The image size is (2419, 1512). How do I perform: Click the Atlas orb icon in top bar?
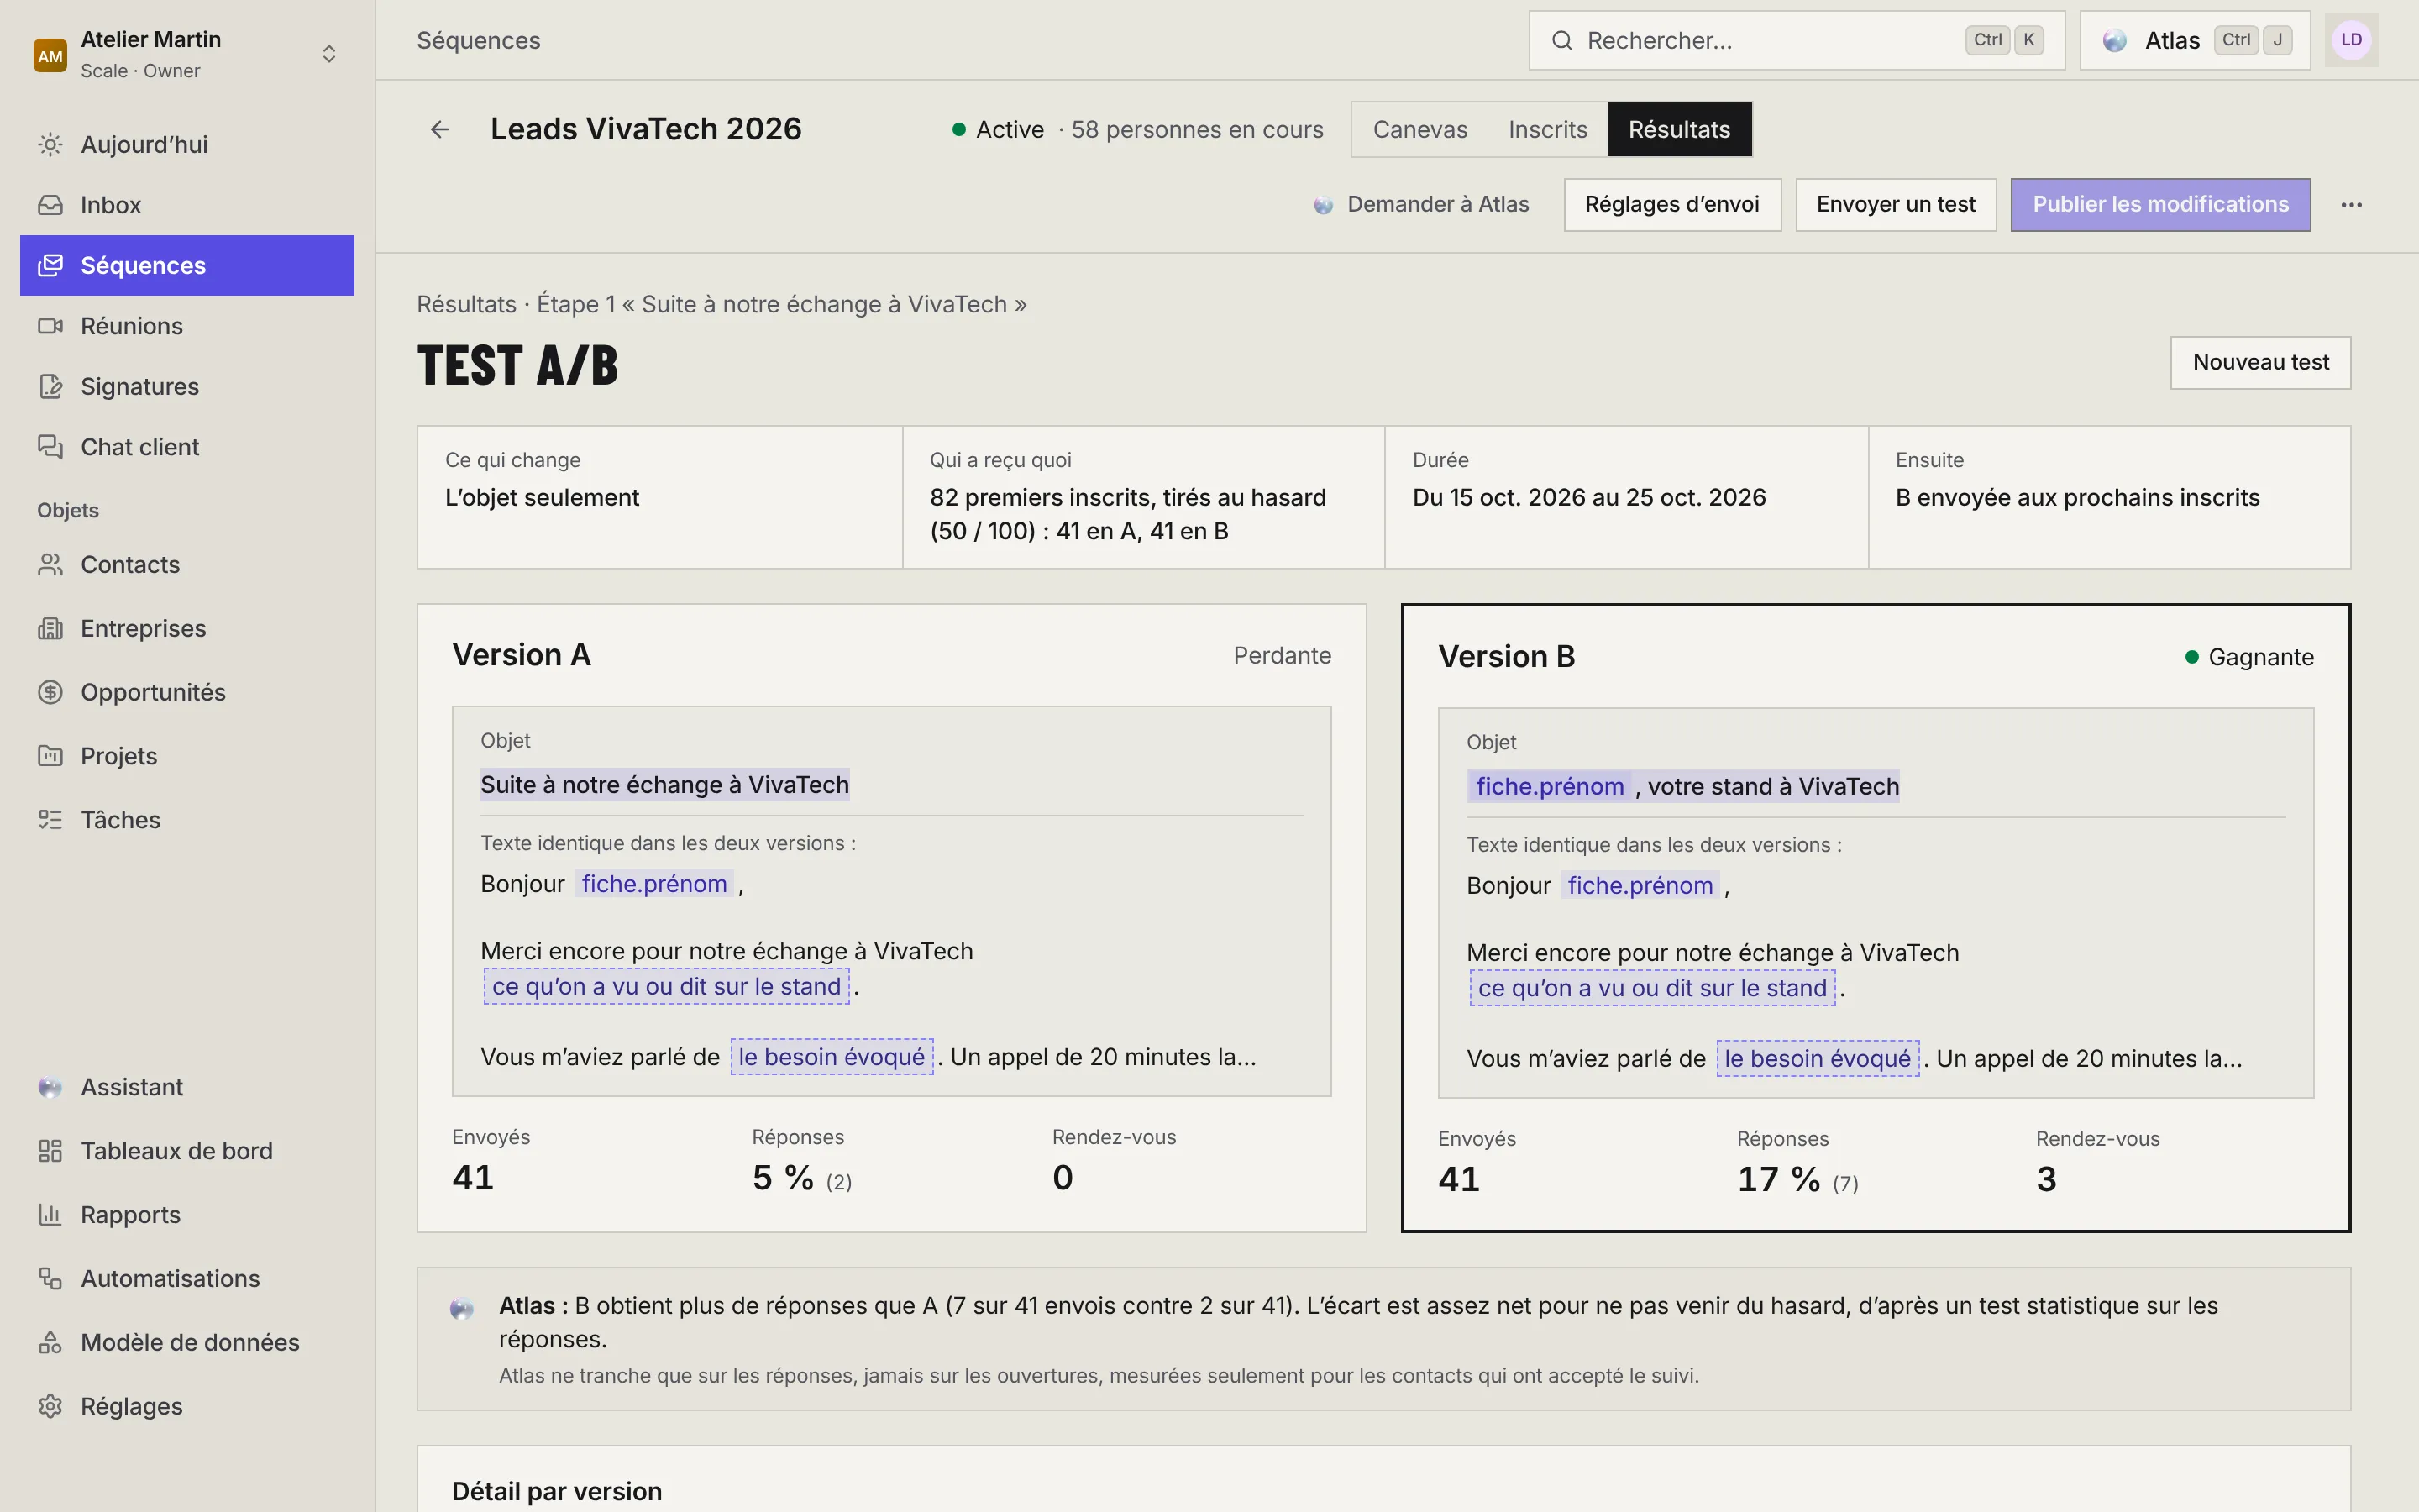point(2114,41)
